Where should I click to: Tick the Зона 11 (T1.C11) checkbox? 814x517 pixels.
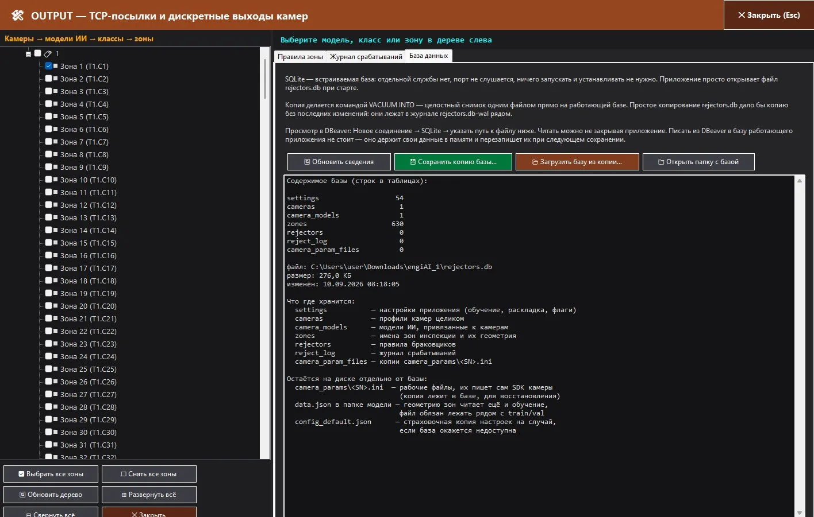coord(49,192)
